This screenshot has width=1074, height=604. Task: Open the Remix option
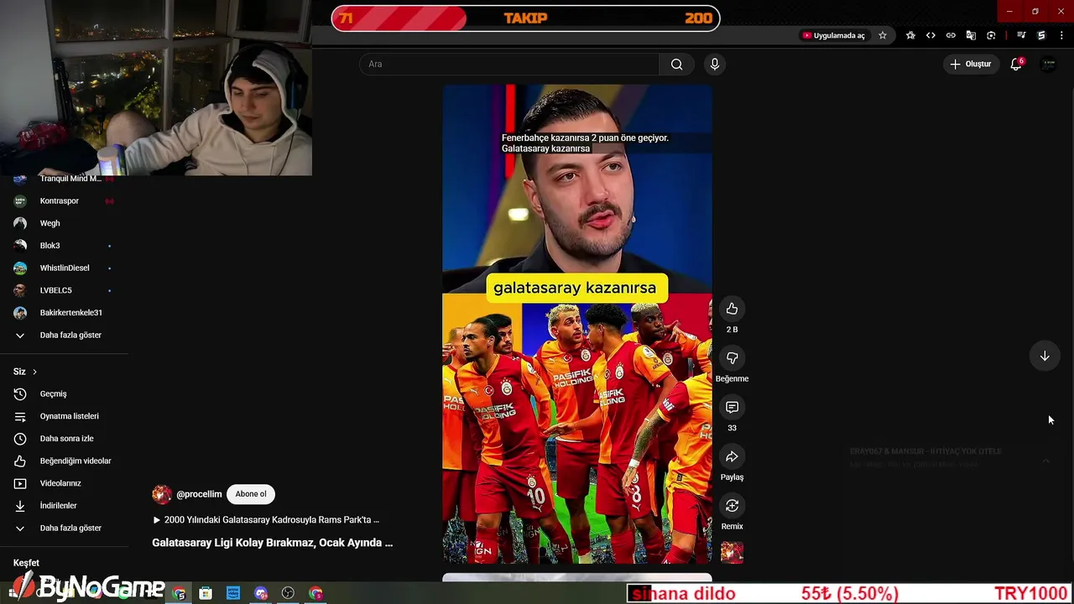[732, 506]
